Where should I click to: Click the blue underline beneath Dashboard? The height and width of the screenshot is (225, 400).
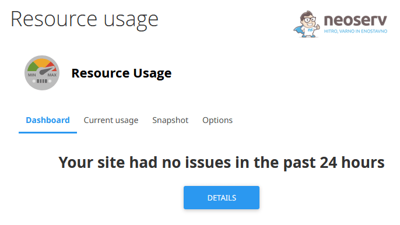click(48, 132)
